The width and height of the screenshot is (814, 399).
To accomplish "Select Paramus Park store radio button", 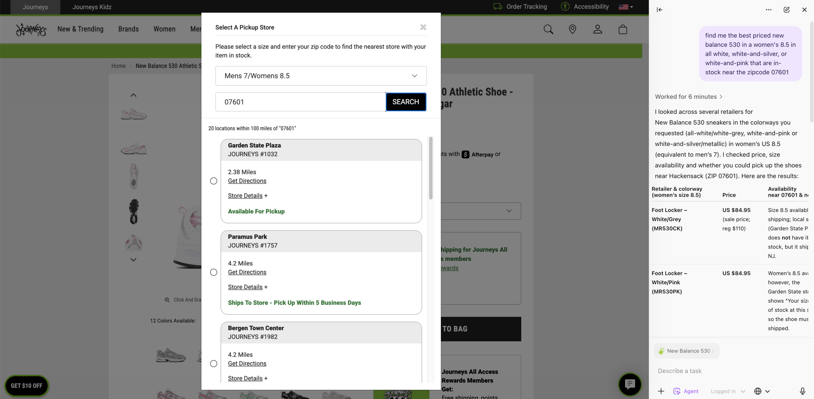I will pyautogui.click(x=214, y=272).
